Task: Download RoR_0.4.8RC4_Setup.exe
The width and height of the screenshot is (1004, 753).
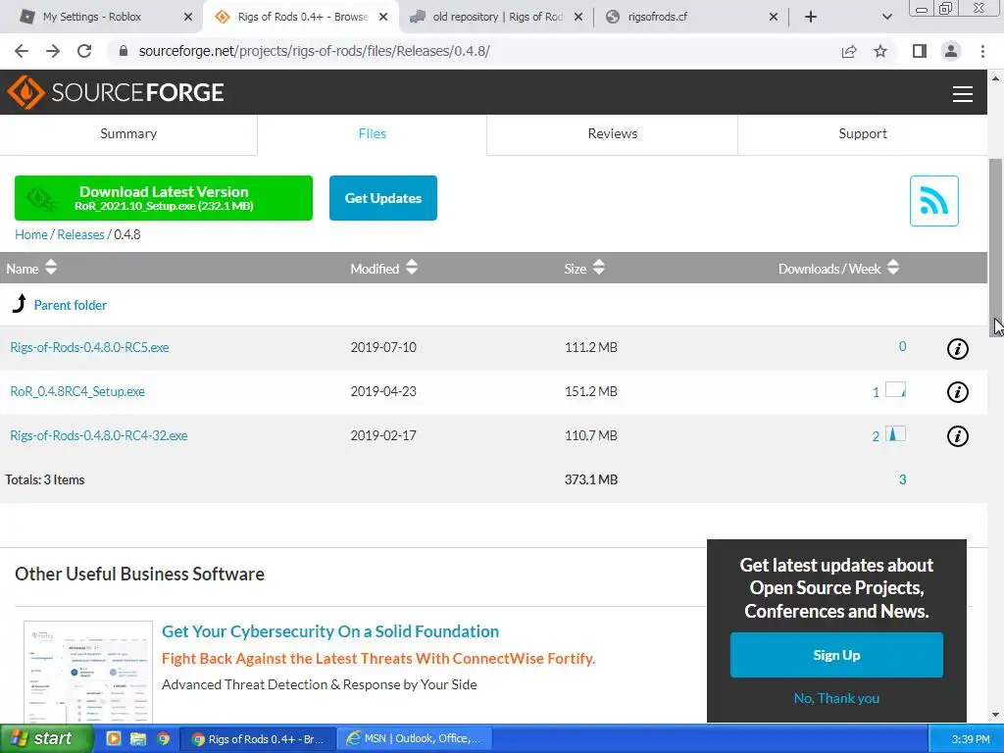Action: [x=77, y=391]
